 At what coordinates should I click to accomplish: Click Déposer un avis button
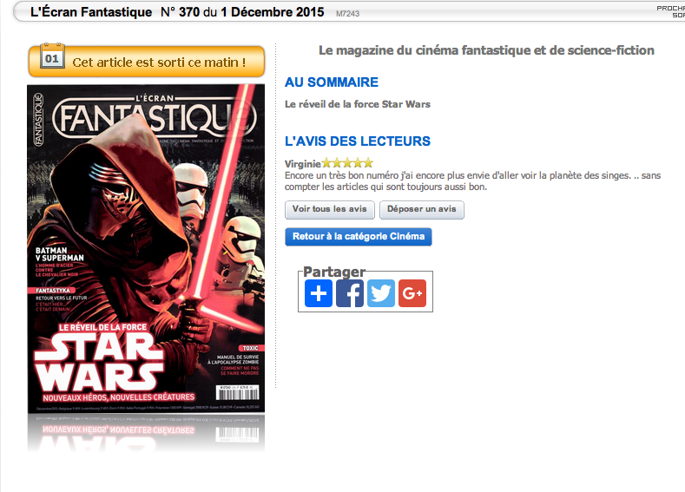coord(422,209)
